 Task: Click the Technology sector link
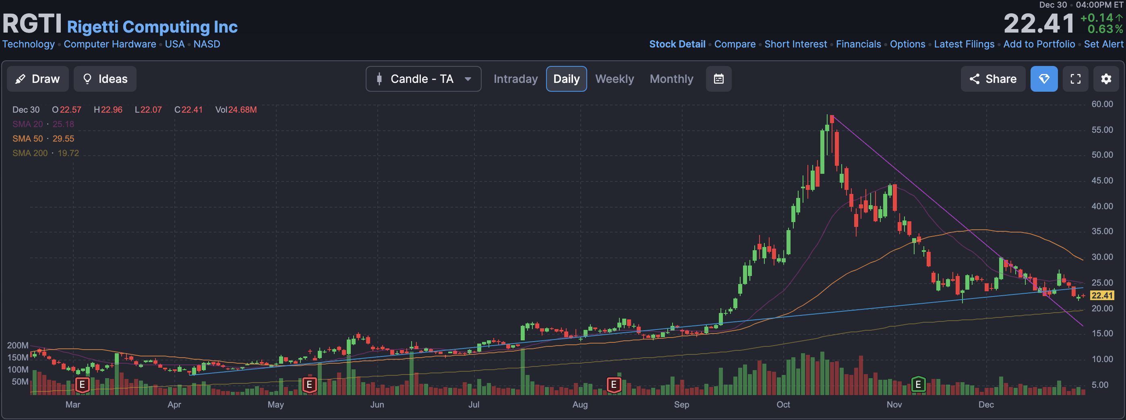click(x=29, y=44)
